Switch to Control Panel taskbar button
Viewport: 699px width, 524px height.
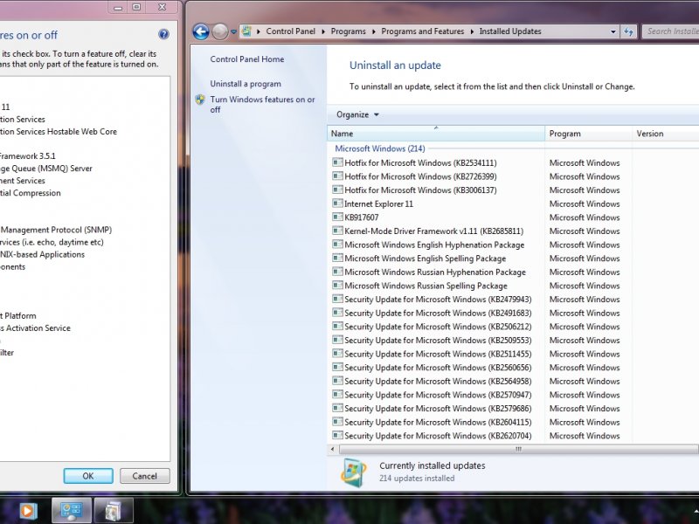[x=72, y=511]
